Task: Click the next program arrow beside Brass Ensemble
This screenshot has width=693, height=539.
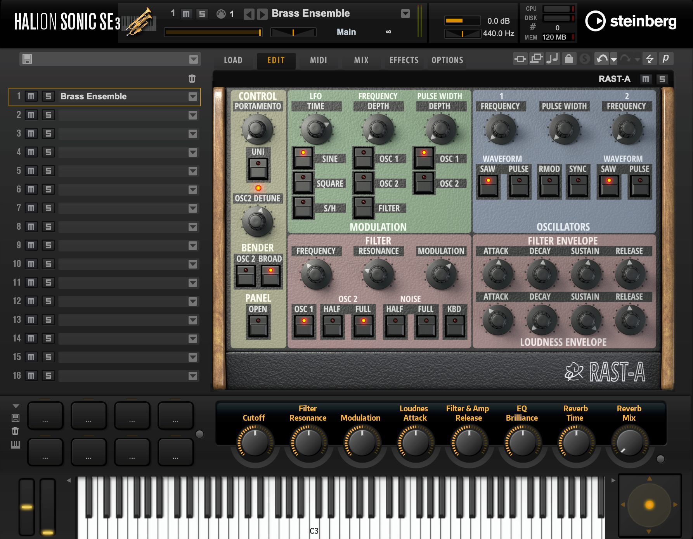Action: click(262, 14)
